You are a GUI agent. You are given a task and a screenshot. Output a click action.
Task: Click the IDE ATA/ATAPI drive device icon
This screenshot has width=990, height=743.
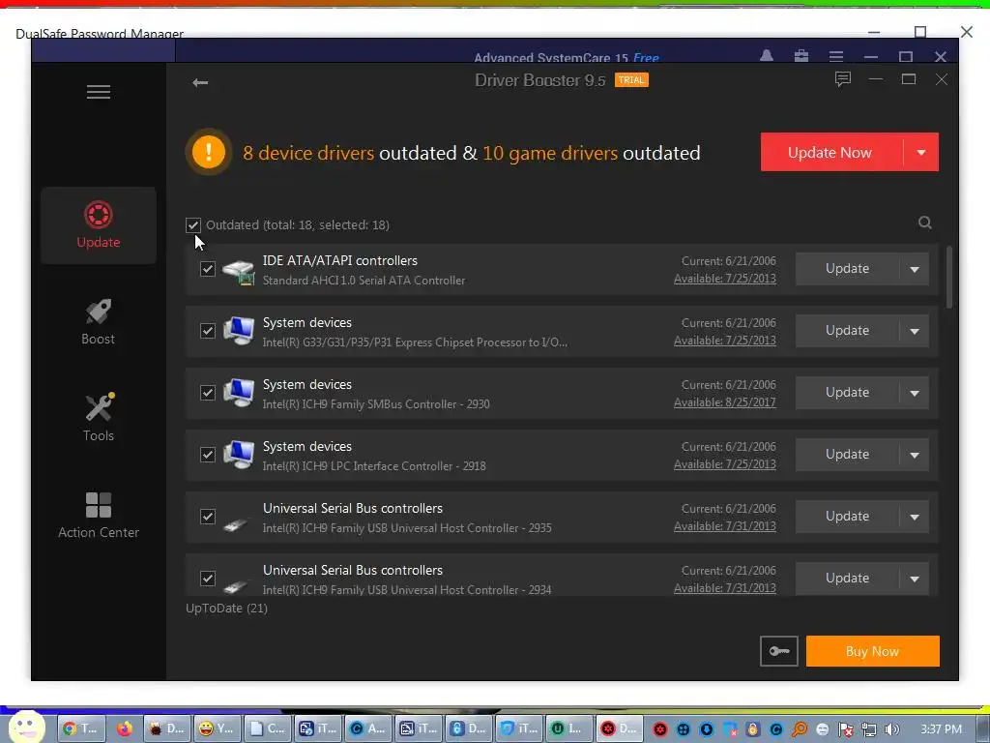pyautogui.click(x=239, y=272)
